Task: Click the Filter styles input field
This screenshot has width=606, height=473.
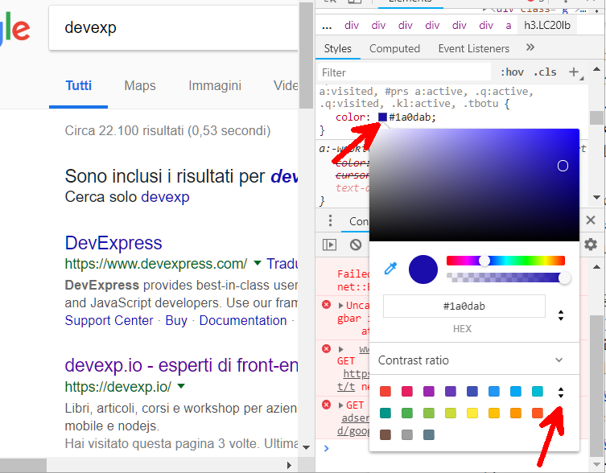Action: pos(402,72)
